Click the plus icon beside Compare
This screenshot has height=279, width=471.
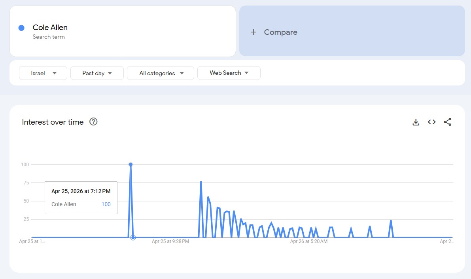(253, 32)
